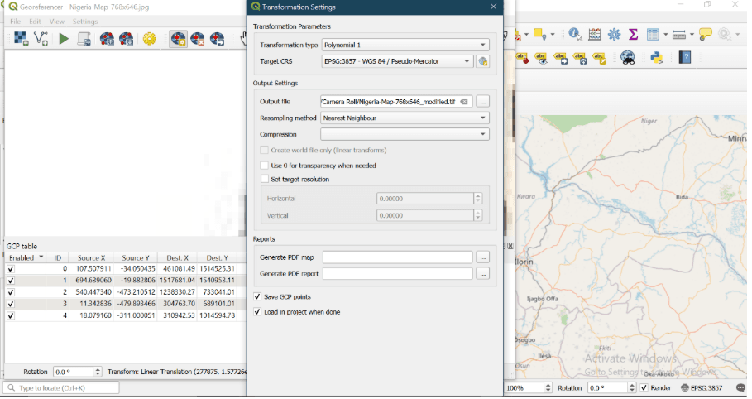Open the Georeferencer File menu

pos(15,22)
